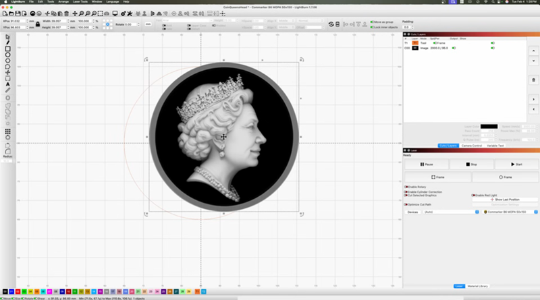Viewport: 540px width, 300px height.
Task: Open the Laser Tools menu
Action: (80, 2)
